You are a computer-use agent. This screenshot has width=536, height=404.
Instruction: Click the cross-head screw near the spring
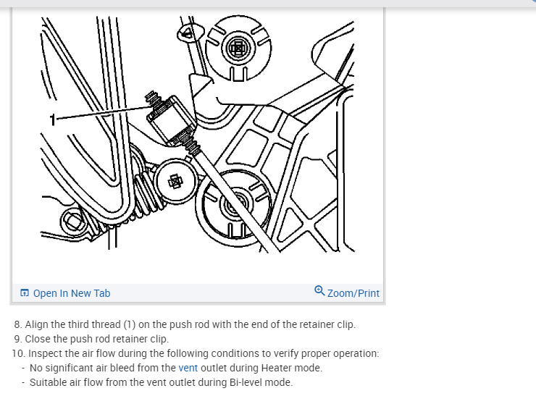click(175, 182)
